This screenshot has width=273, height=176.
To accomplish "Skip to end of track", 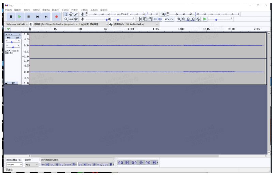I will pos(46,17).
